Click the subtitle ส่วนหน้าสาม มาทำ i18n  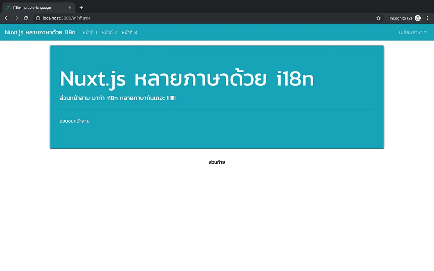tap(118, 98)
